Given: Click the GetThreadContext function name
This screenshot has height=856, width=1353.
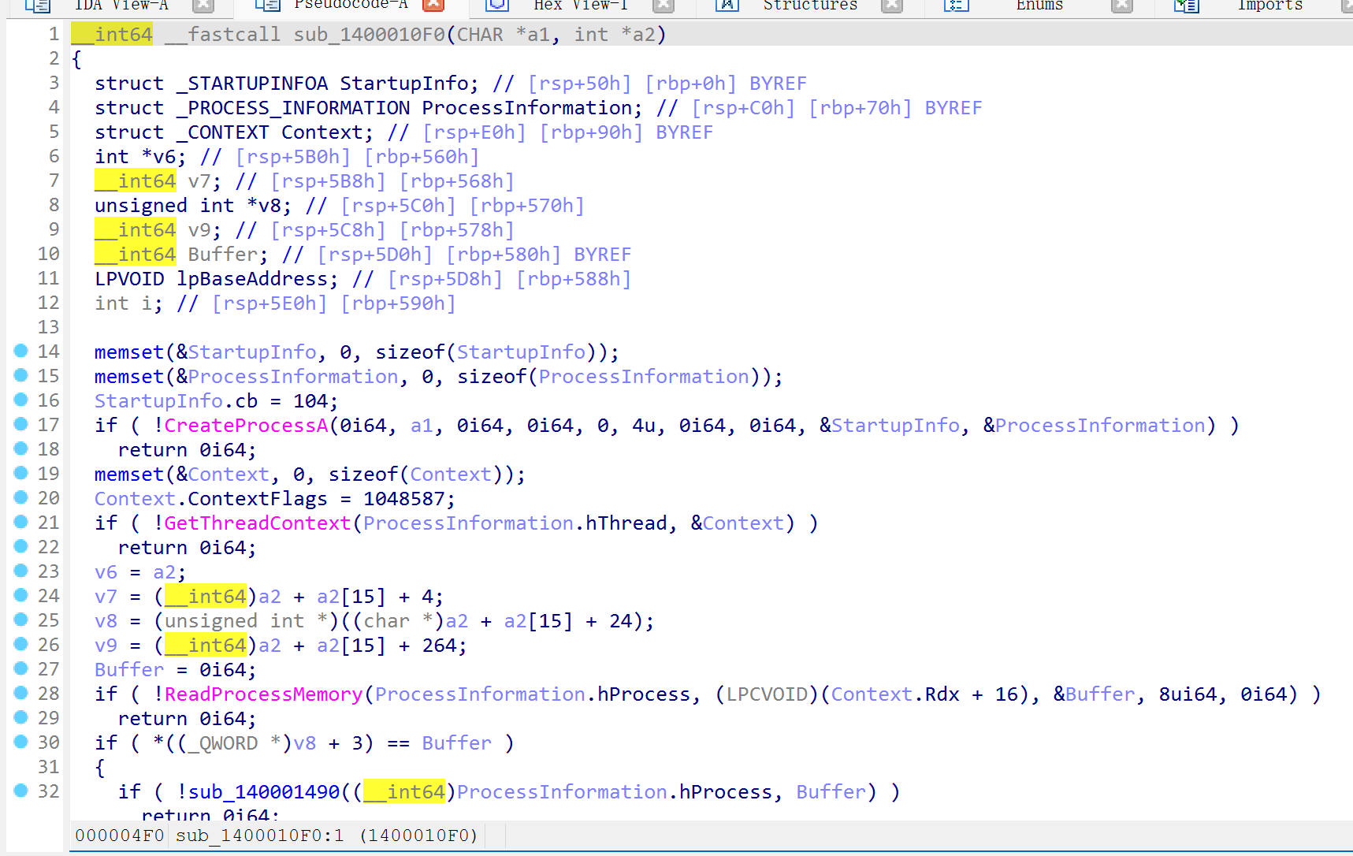Looking at the screenshot, I should 257,523.
